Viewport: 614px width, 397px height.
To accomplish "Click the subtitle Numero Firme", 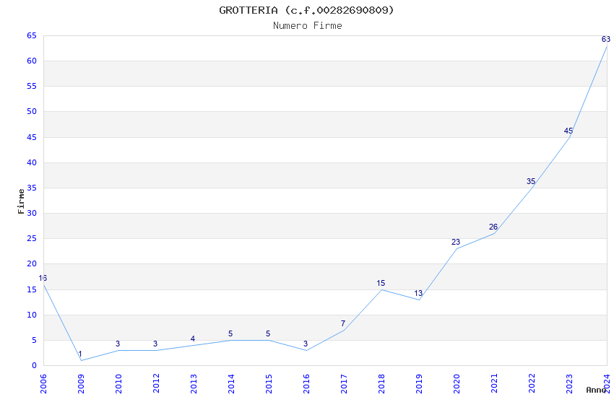I will (308, 26).
